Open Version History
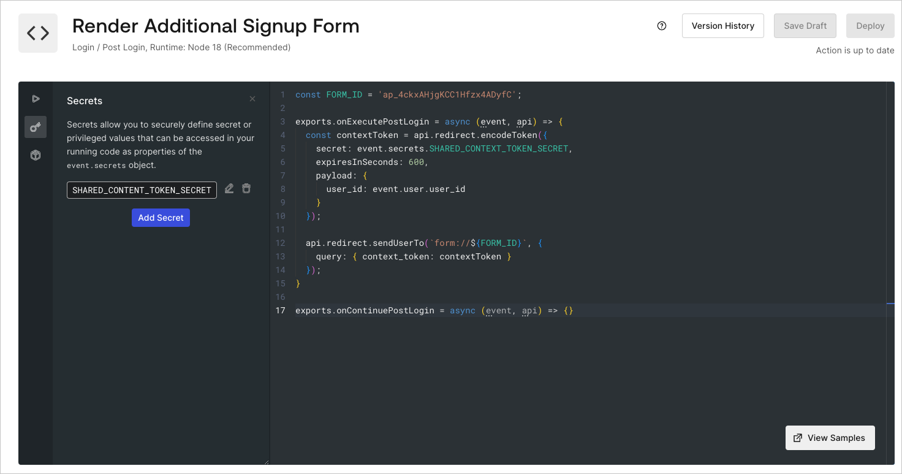 [x=723, y=26]
